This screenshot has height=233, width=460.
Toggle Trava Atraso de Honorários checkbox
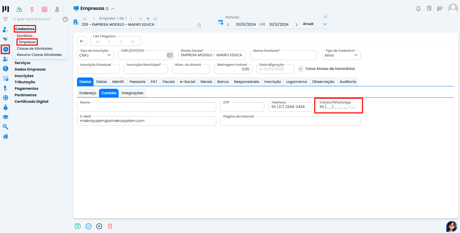point(301,69)
